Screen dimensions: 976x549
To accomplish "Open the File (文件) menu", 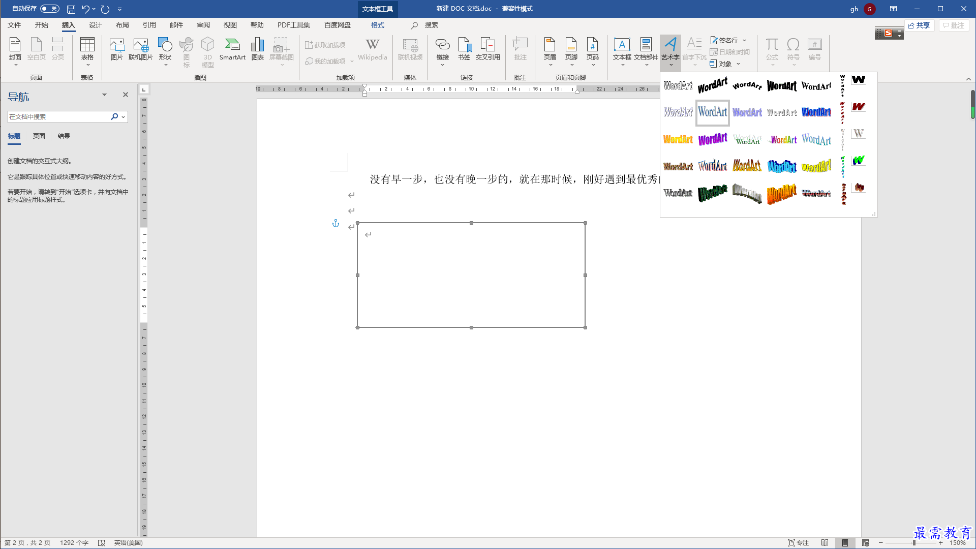I will point(14,25).
